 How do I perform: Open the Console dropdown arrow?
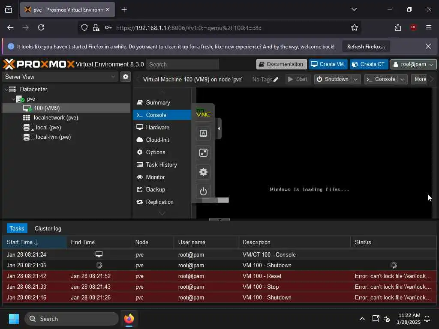[x=402, y=79]
